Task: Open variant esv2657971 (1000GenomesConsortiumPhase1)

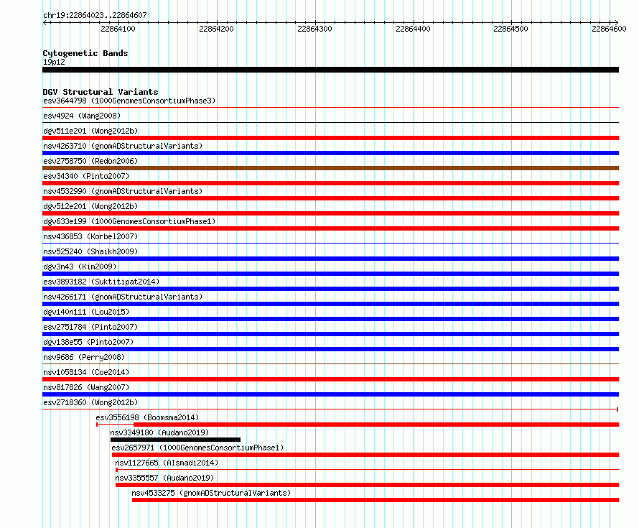Action: [x=197, y=448]
